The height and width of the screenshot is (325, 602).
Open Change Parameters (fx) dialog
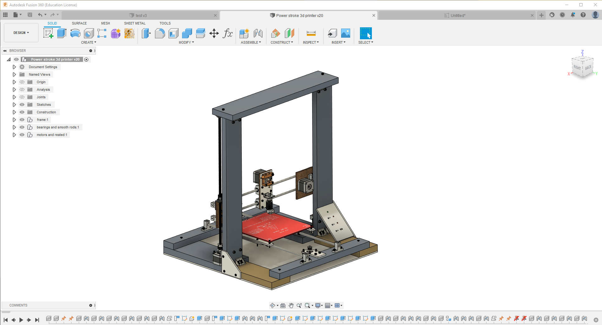(x=228, y=33)
